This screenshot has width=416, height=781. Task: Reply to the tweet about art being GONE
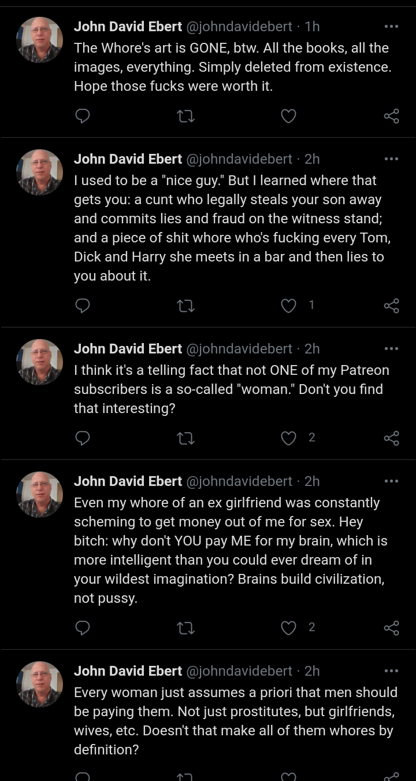click(x=83, y=116)
